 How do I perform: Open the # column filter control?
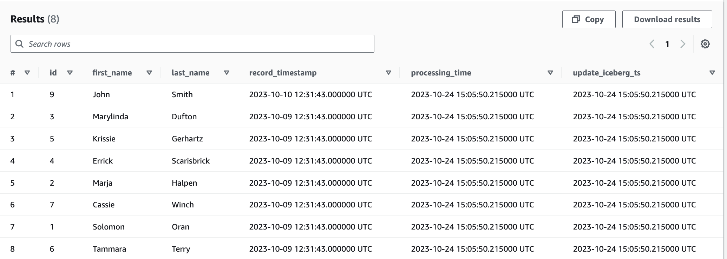(27, 73)
